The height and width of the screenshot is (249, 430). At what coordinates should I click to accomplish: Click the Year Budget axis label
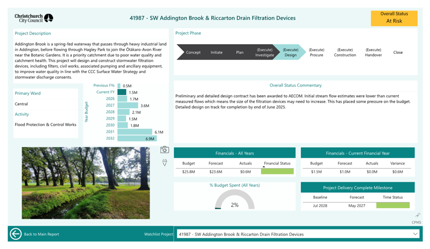[87, 112]
